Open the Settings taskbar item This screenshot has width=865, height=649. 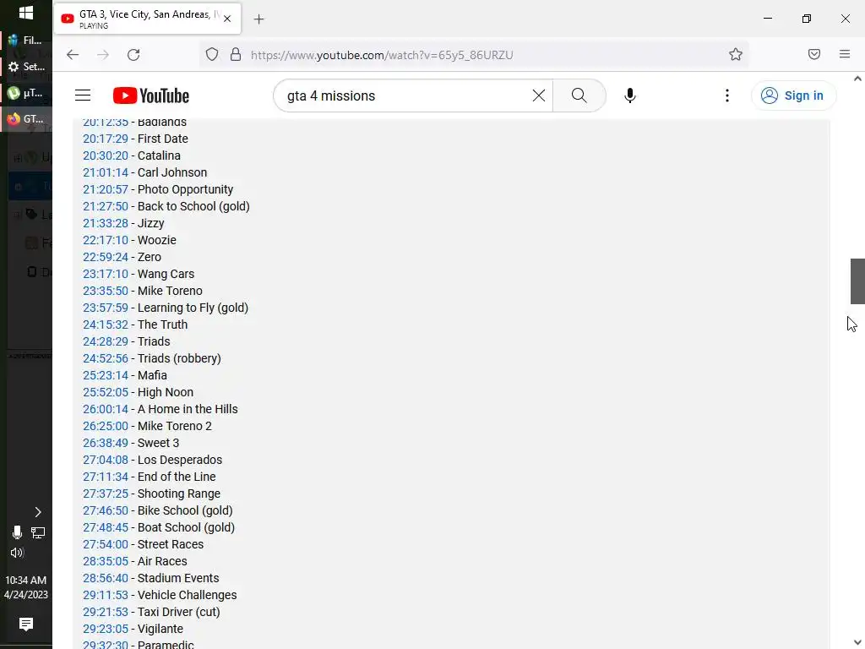(26, 66)
